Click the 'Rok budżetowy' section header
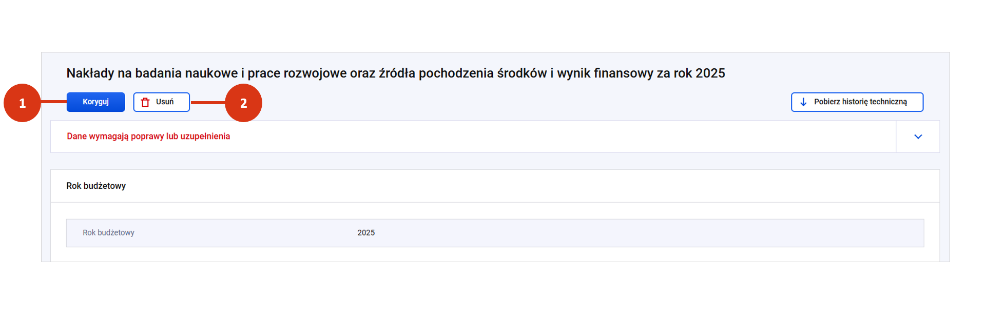 point(96,186)
